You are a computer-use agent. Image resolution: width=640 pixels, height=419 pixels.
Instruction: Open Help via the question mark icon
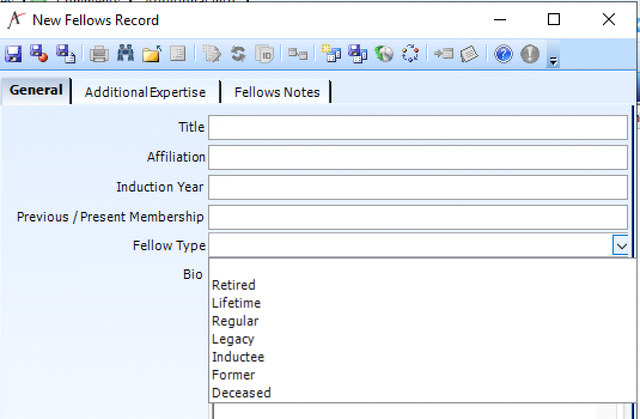pos(502,54)
